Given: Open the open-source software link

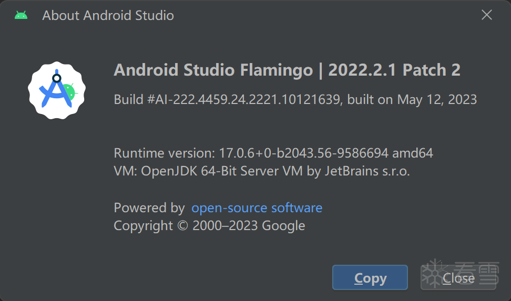Looking at the screenshot, I should point(257,208).
